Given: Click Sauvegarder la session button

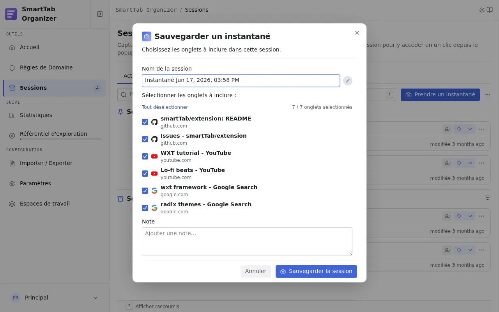Looking at the screenshot, I should pyautogui.click(x=316, y=271).
